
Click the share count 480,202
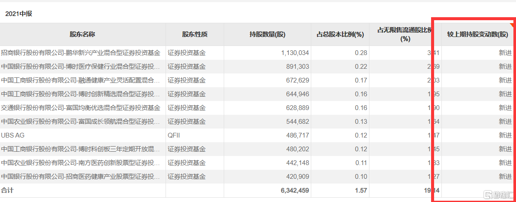[298, 149]
